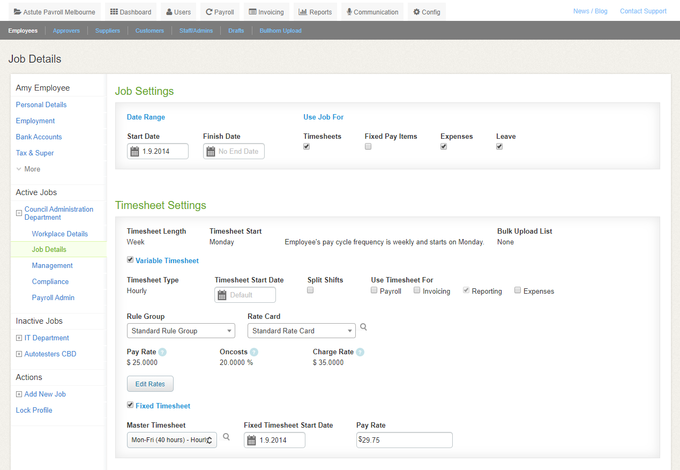Open the Bank Accounts link

(39, 137)
